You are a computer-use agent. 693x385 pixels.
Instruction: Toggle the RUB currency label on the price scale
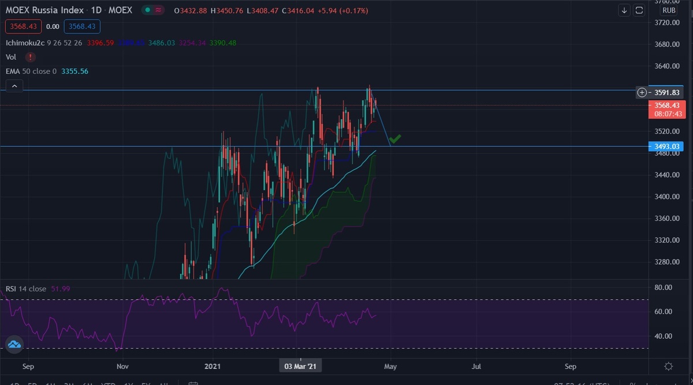pos(669,10)
